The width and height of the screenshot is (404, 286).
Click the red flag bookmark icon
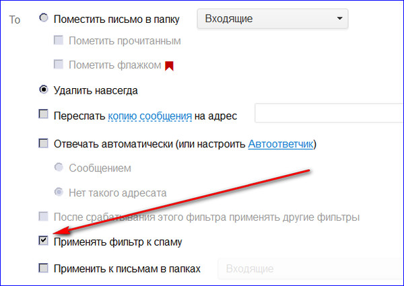(x=169, y=66)
